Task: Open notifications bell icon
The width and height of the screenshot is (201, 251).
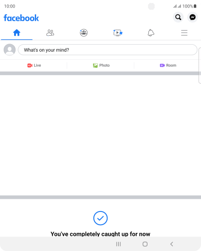Action: [151, 33]
